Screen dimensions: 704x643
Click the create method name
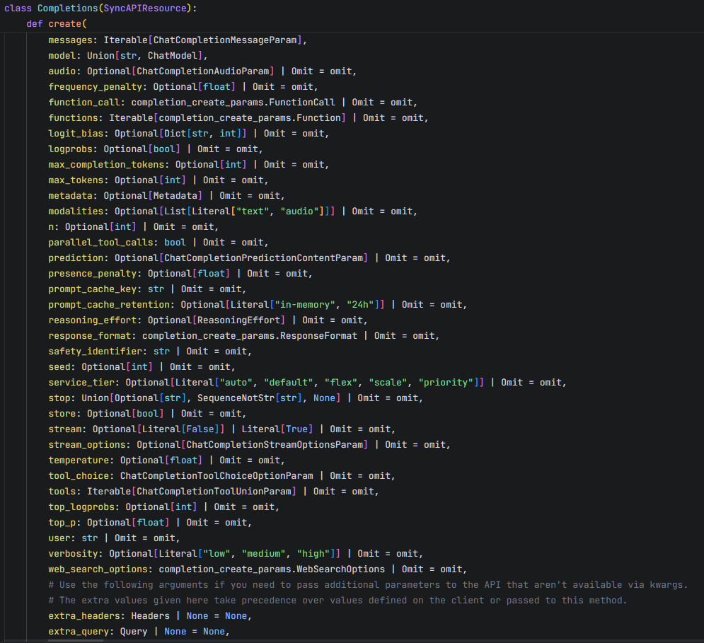pos(65,24)
